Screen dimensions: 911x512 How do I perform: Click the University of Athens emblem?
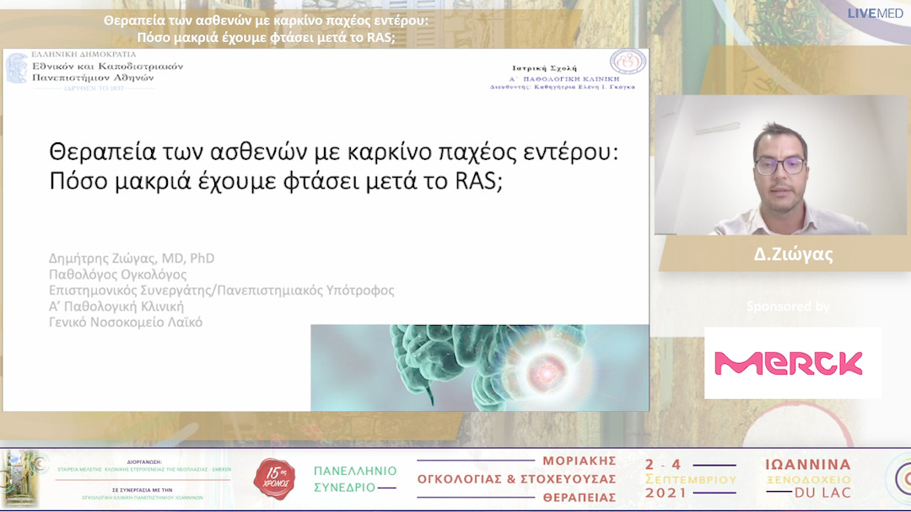[x=19, y=70]
